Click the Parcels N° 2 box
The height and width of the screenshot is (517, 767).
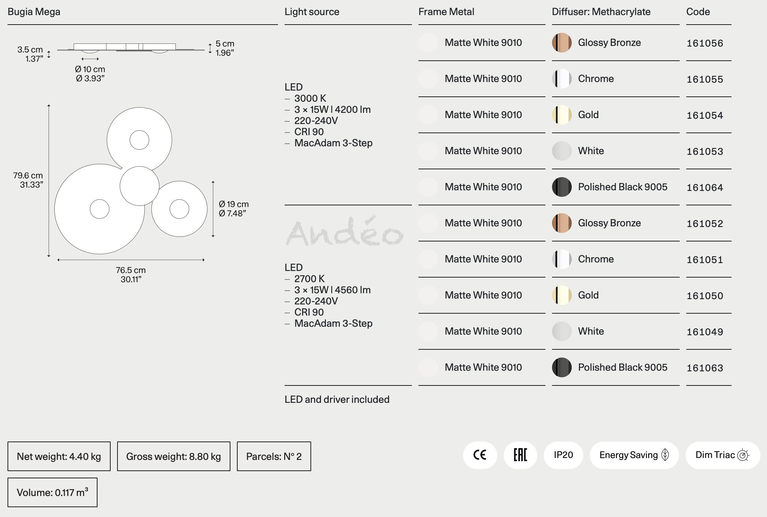(x=274, y=456)
